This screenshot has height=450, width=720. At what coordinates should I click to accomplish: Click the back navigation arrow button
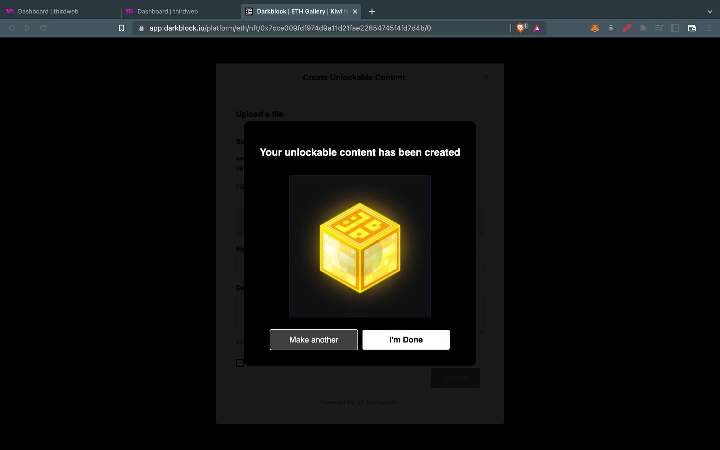tap(12, 28)
